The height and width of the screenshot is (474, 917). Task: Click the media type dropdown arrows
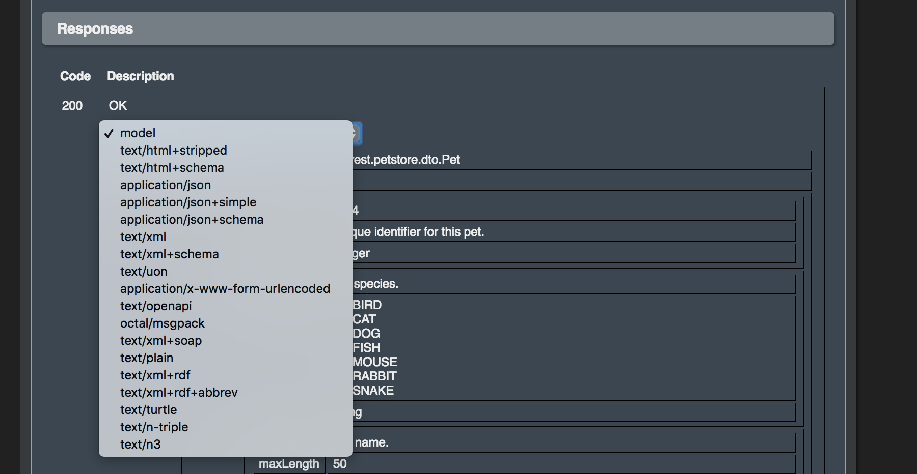pyautogui.click(x=357, y=134)
